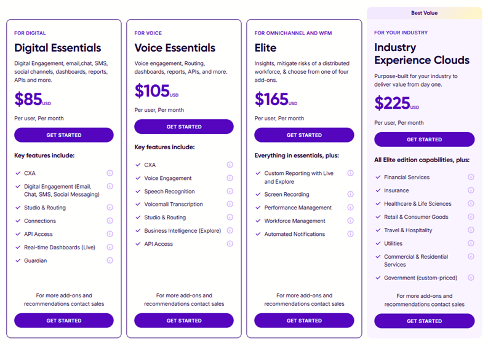Click top Get Started for Voice Essentials
This screenshot has height=344, width=488.
pyautogui.click(x=184, y=127)
